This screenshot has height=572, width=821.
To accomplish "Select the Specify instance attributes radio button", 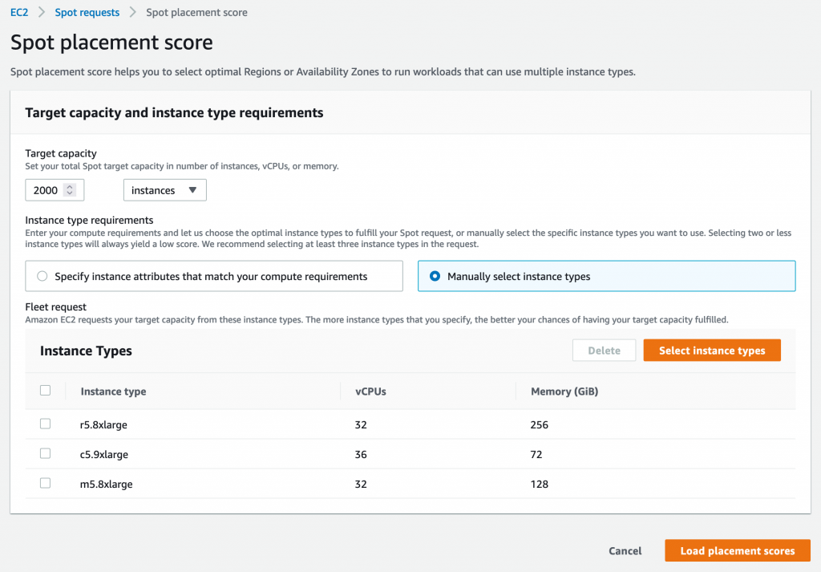I will pos(41,275).
